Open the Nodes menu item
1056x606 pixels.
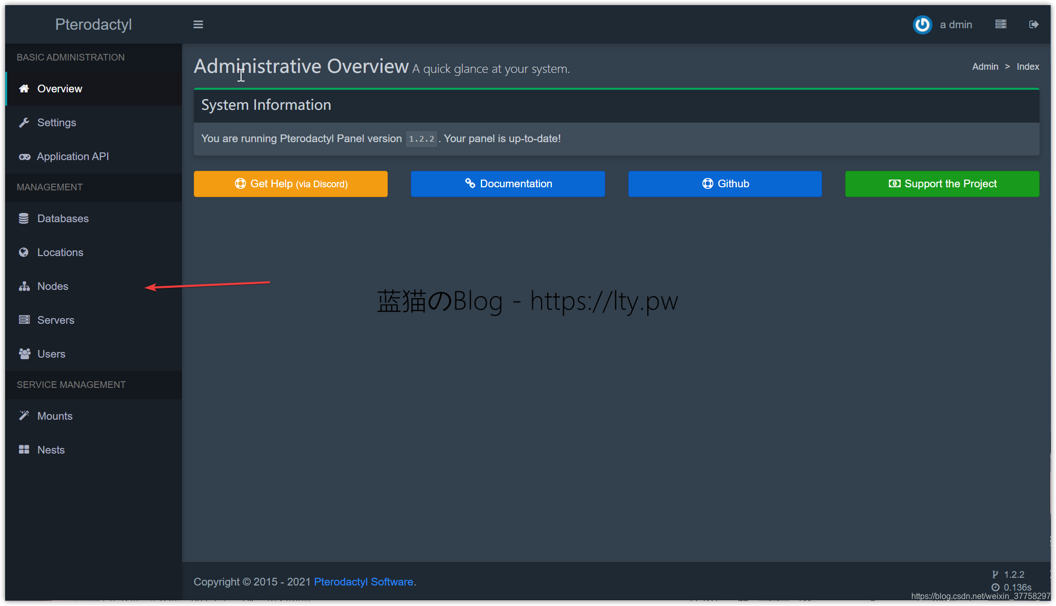click(53, 286)
